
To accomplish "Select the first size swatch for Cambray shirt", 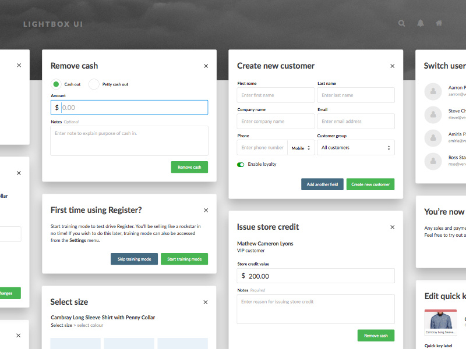I will [75, 343].
